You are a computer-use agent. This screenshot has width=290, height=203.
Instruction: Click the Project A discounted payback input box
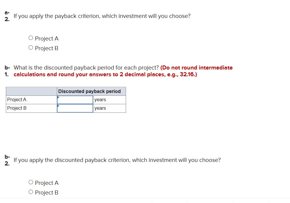75,99
